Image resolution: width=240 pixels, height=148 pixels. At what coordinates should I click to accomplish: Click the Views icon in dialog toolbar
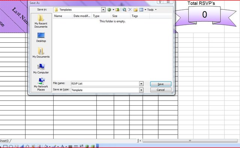141,10
